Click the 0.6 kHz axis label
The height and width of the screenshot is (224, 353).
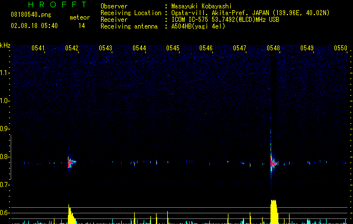click(x=5, y=213)
